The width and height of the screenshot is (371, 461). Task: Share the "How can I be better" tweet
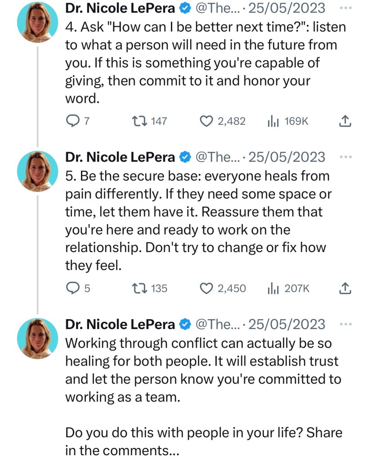coord(344,121)
